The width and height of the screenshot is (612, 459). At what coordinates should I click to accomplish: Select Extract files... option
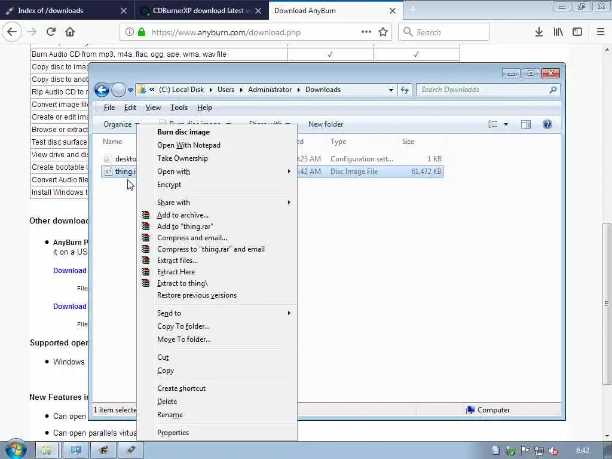click(x=177, y=261)
